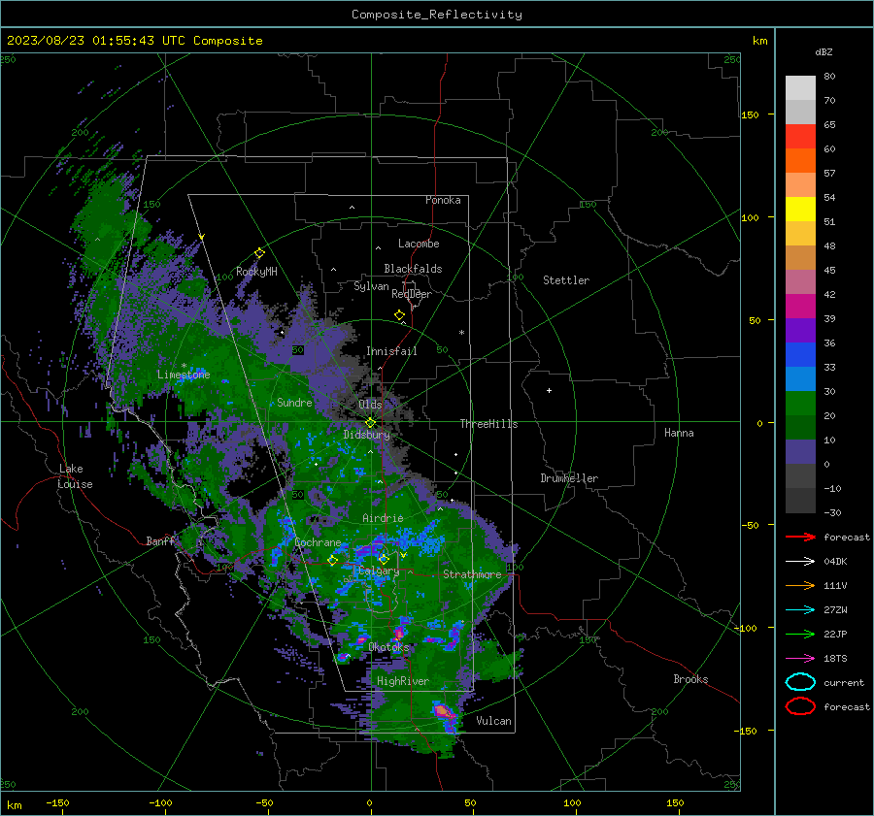
Task: Click the cyan current ellipse icon
Action: point(800,682)
